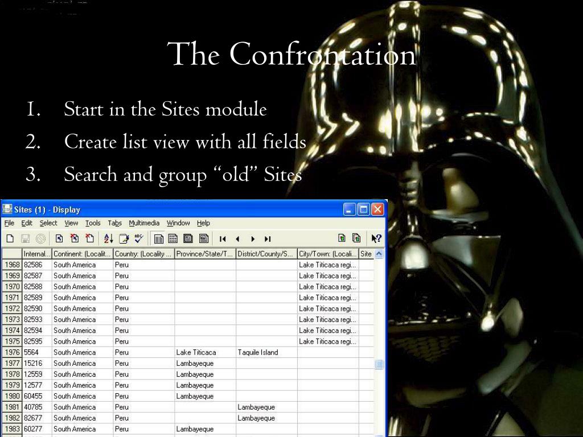Click the City/Town column header
Screen dimensions: 583x437
pos(327,254)
